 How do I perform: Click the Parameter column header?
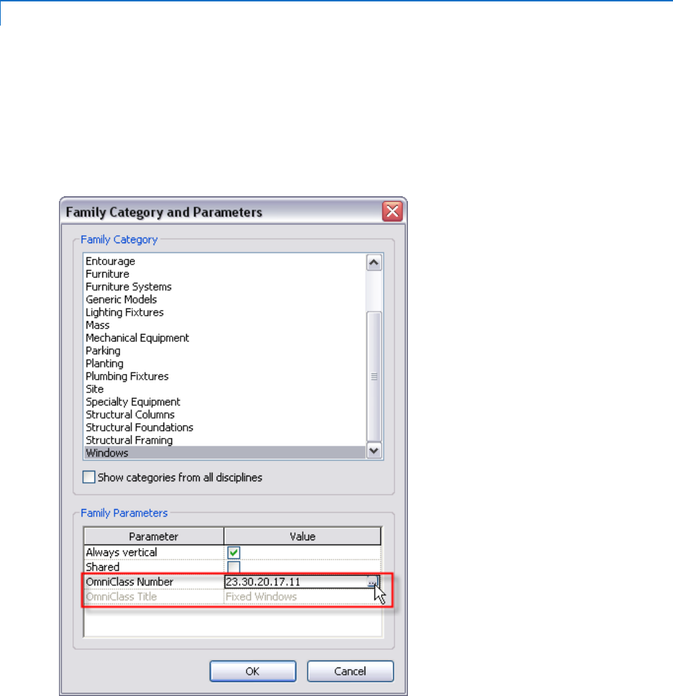tap(154, 536)
